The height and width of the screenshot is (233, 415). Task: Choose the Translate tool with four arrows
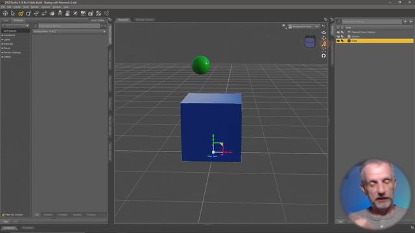(x=36, y=13)
